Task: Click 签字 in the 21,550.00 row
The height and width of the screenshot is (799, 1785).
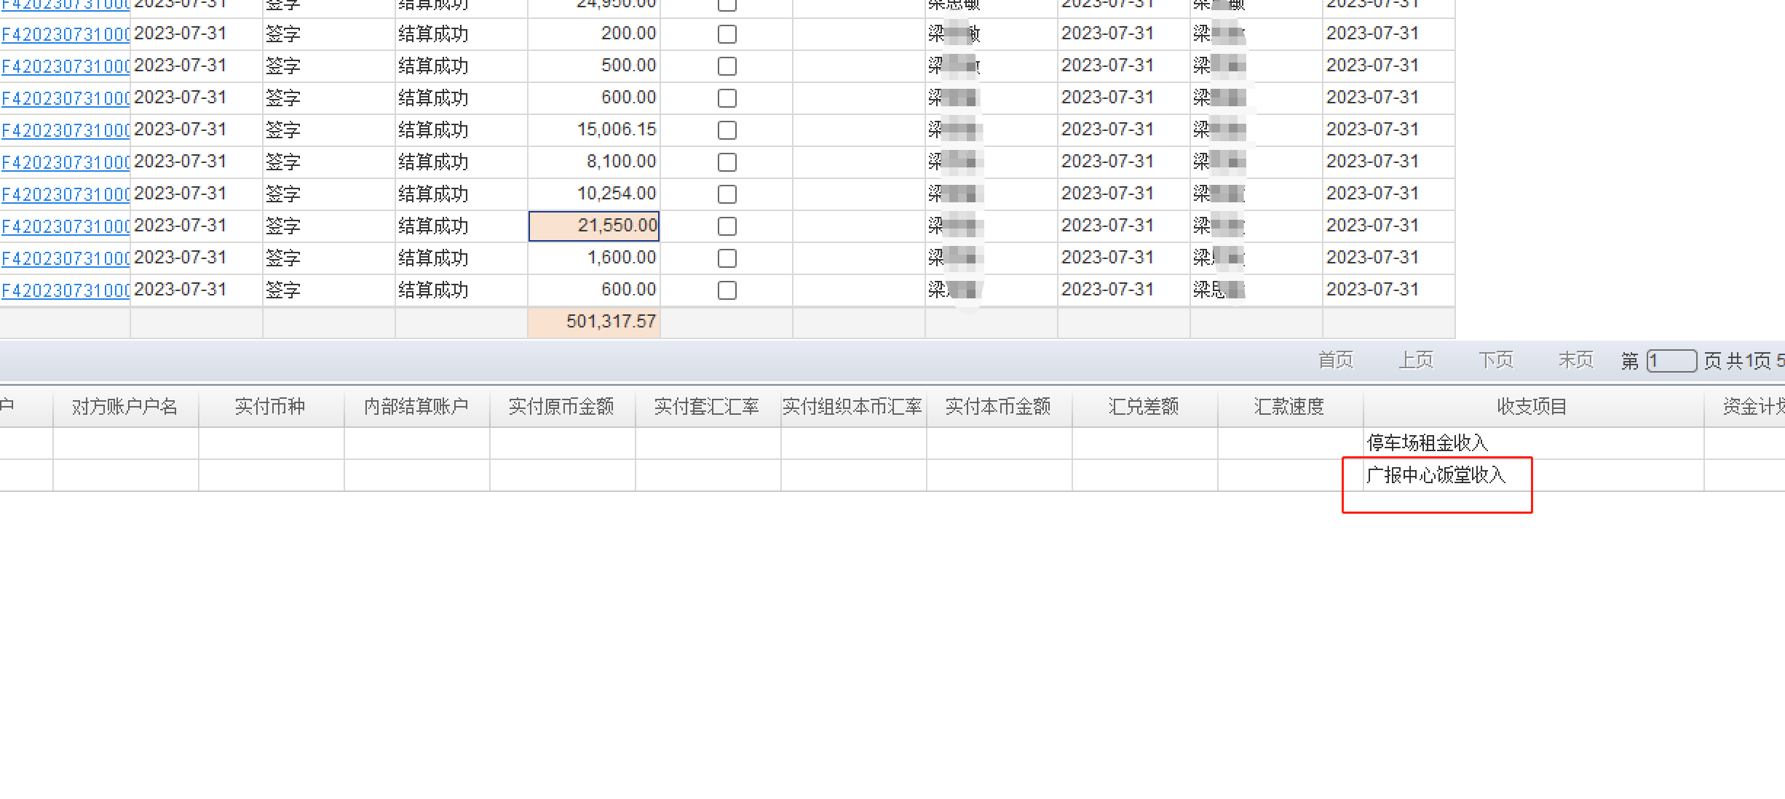Action: (x=283, y=226)
